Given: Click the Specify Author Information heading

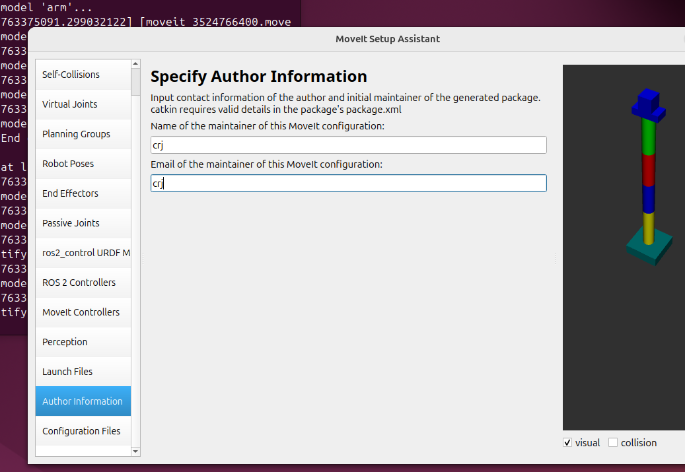Looking at the screenshot, I should pos(259,77).
